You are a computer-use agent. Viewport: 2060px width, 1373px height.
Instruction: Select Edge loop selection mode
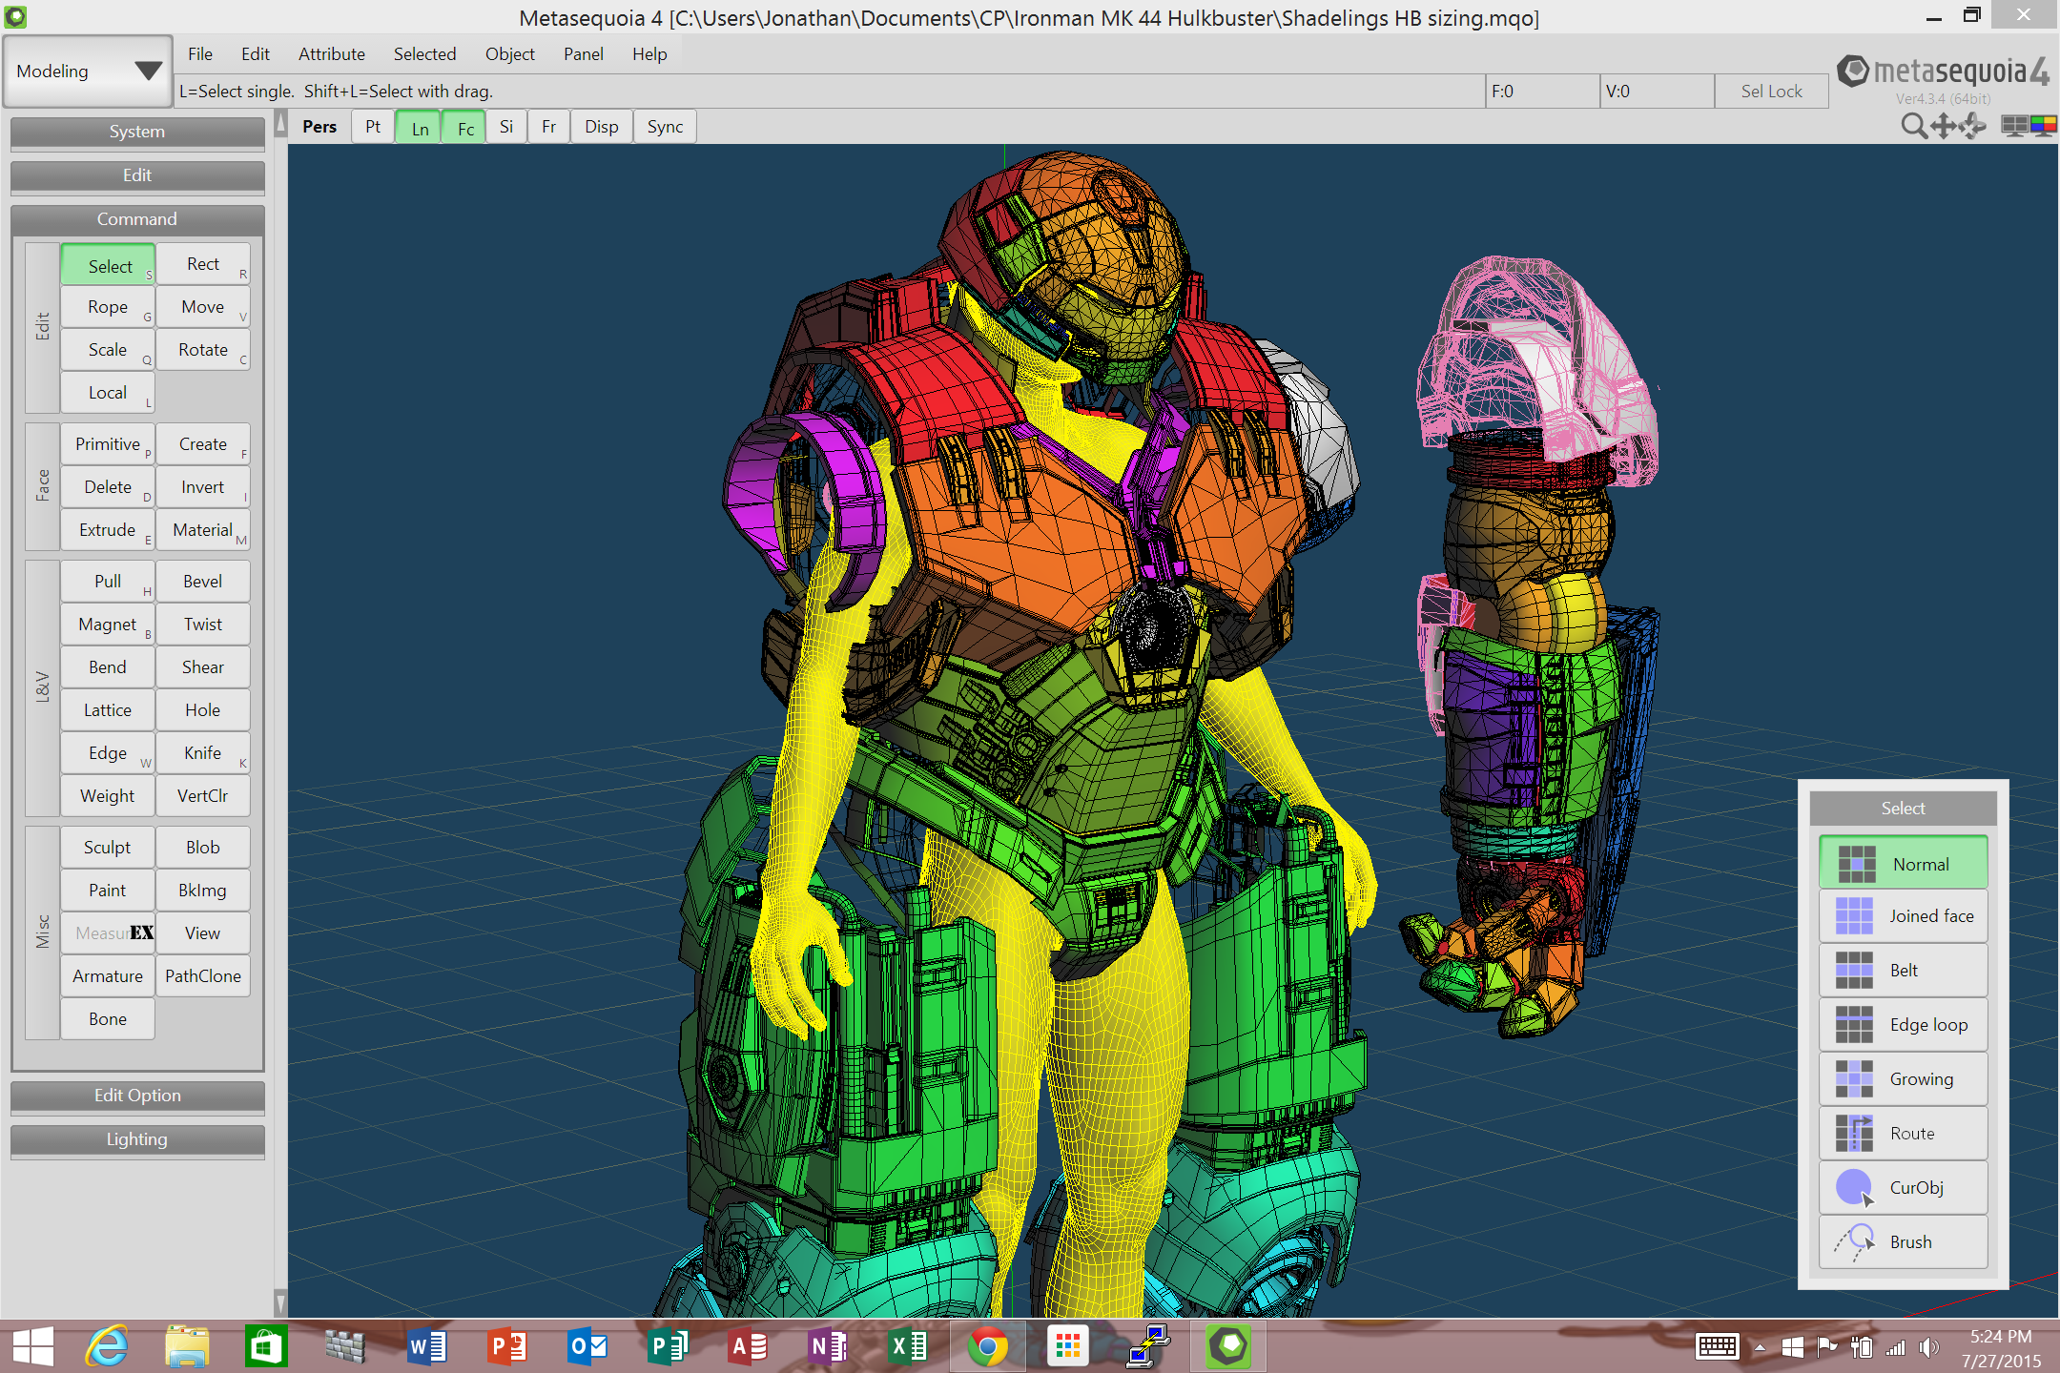pos(1903,1025)
